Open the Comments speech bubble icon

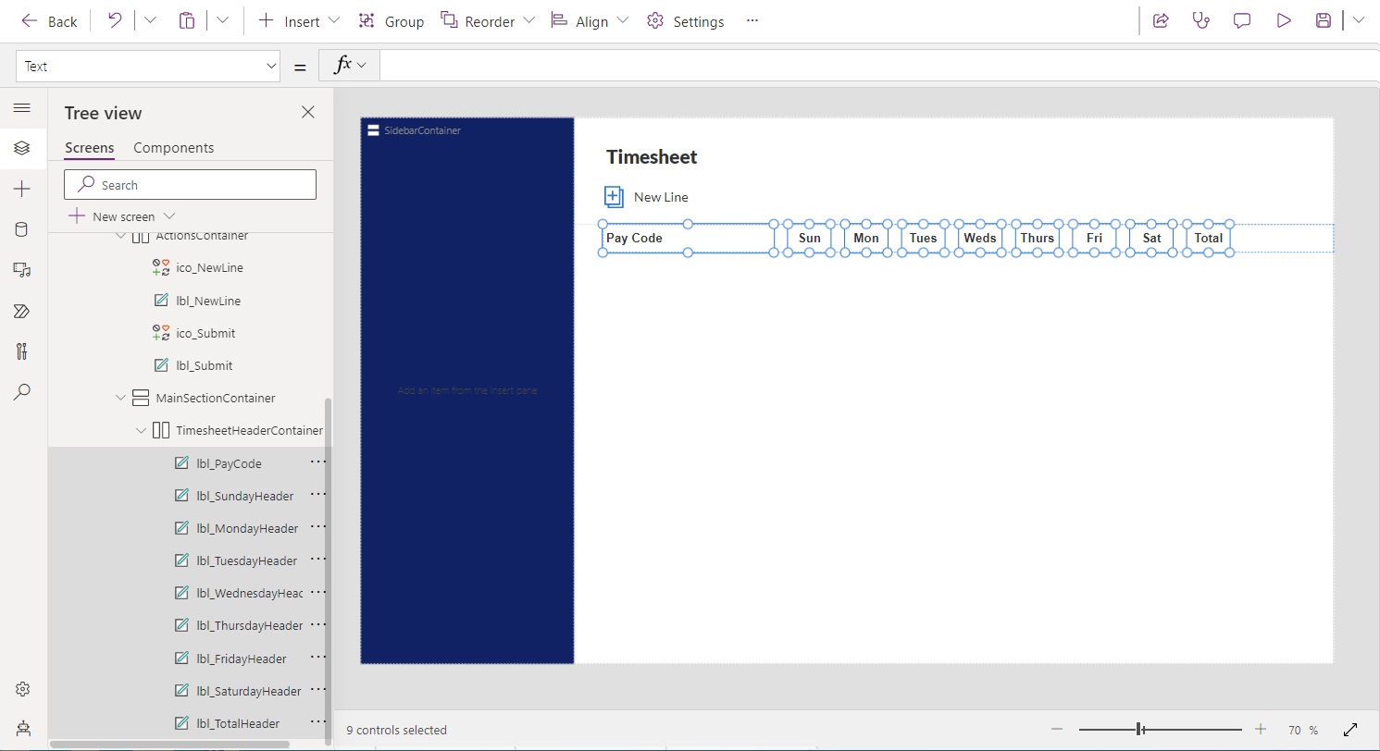(x=1242, y=20)
